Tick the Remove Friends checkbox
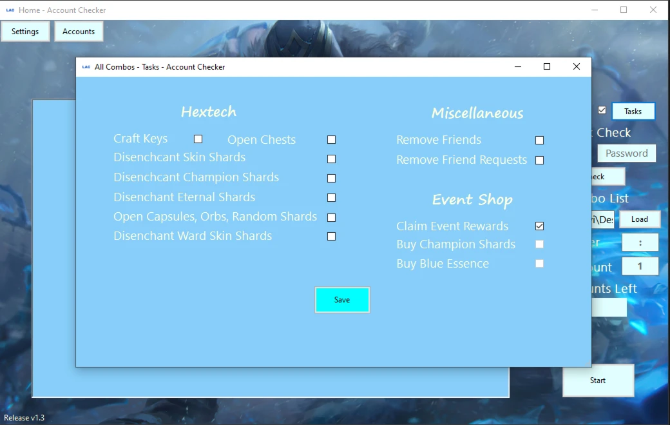 [x=539, y=141]
